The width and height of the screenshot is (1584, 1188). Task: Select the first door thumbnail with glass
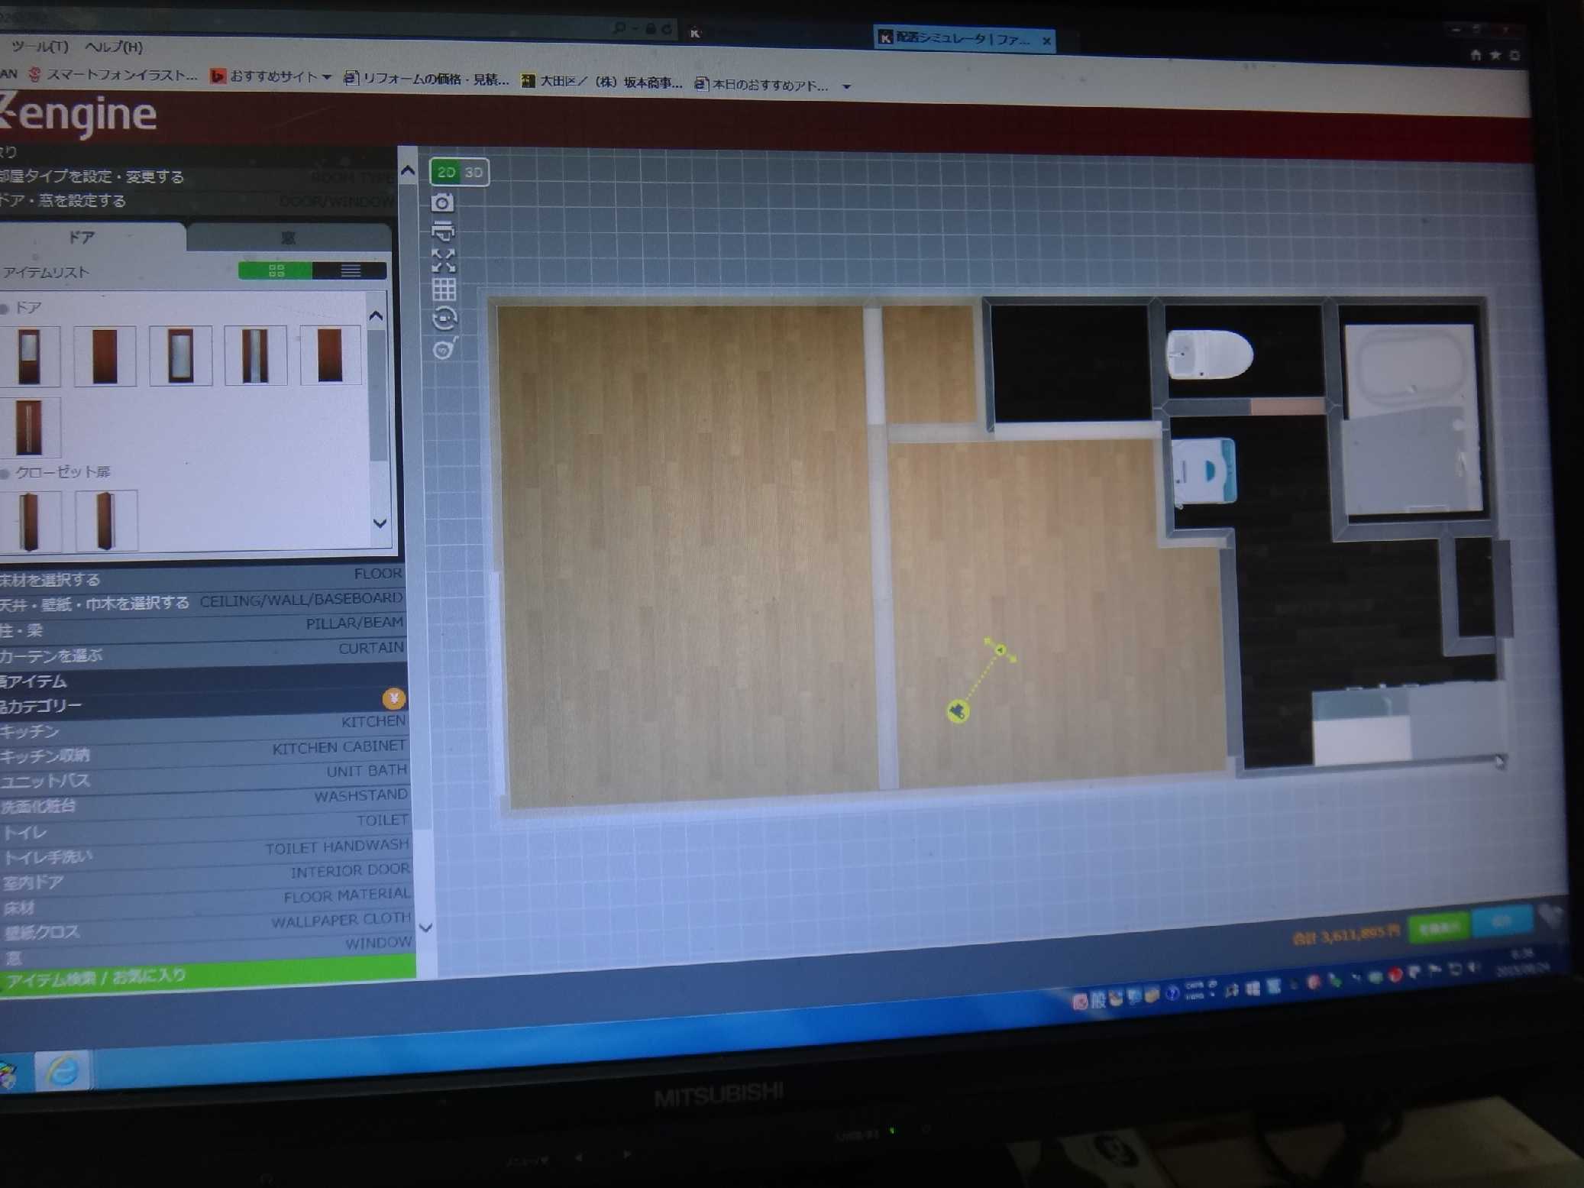click(30, 355)
